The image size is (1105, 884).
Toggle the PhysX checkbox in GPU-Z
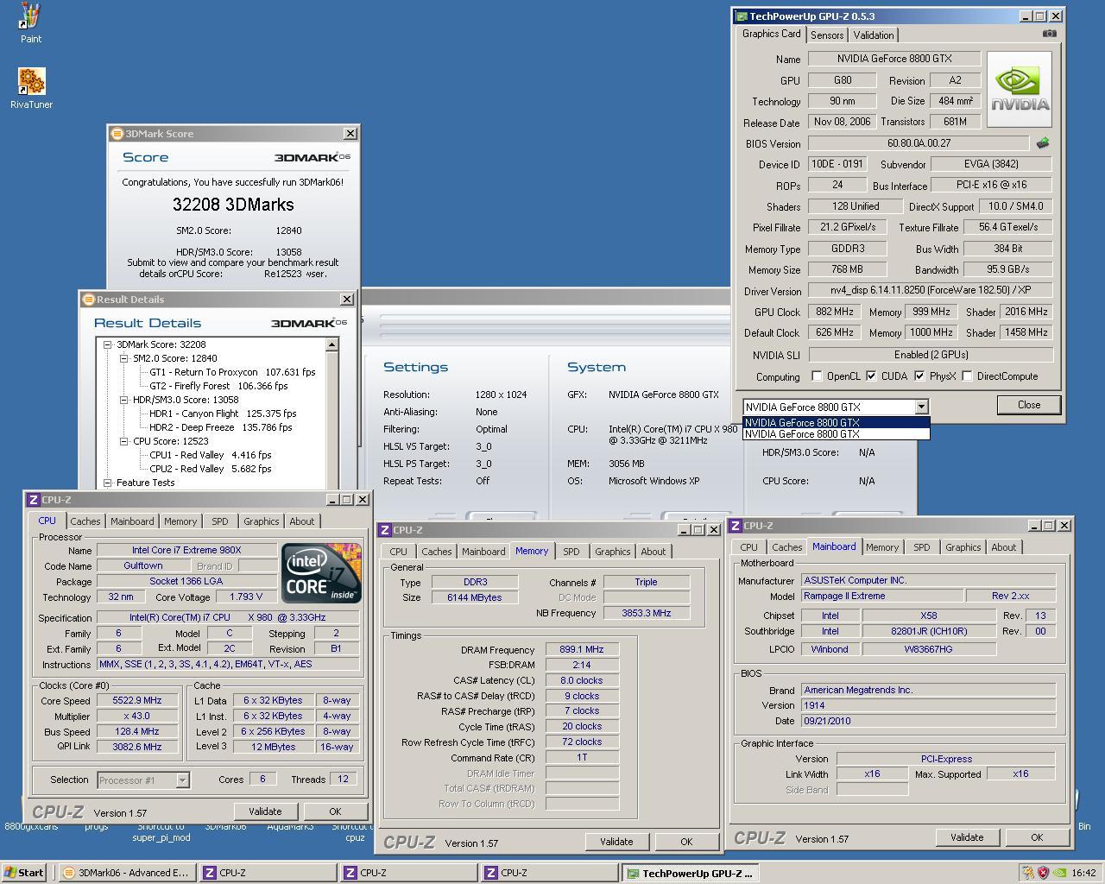pyautogui.click(x=919, y=376)
